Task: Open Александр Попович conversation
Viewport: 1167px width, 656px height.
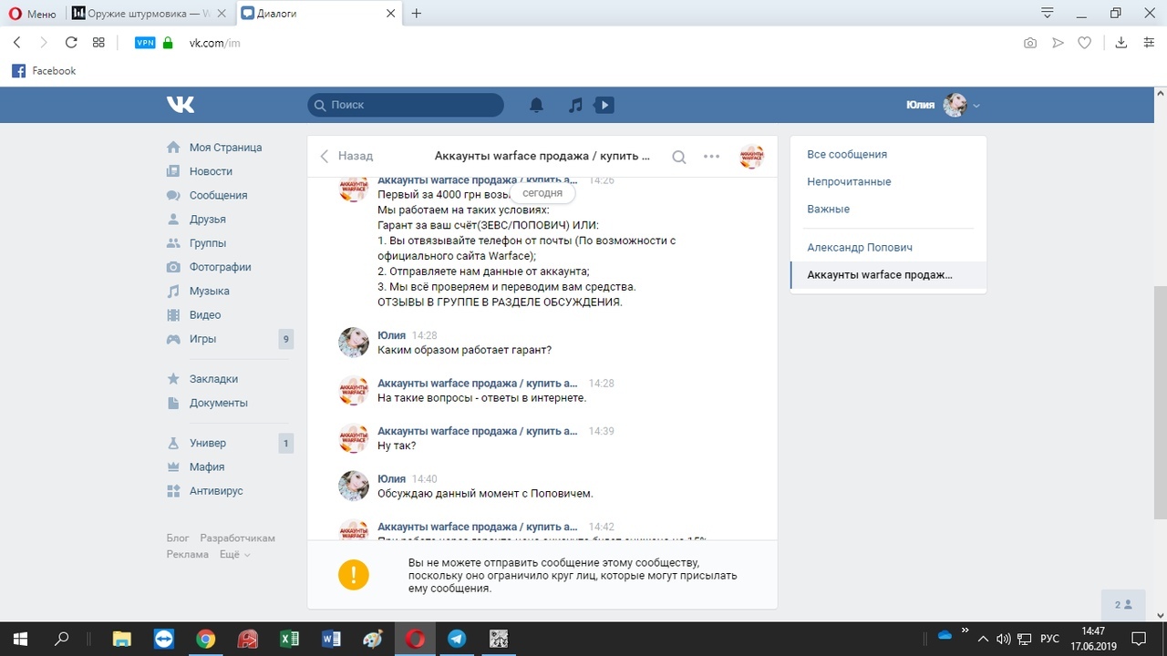Action: (859, 248)
